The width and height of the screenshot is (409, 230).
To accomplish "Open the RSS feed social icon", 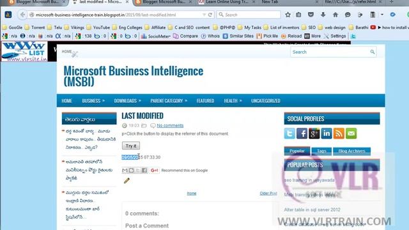I will pyautogui.click(x=339, y=134).
